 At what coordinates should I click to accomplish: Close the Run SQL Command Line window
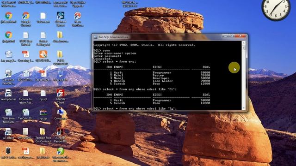tap(240, 36)
